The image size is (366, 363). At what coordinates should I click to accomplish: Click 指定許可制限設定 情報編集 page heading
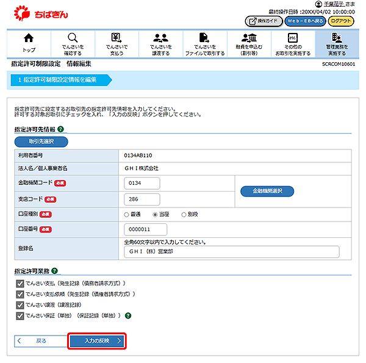click(x=51, y=63)
